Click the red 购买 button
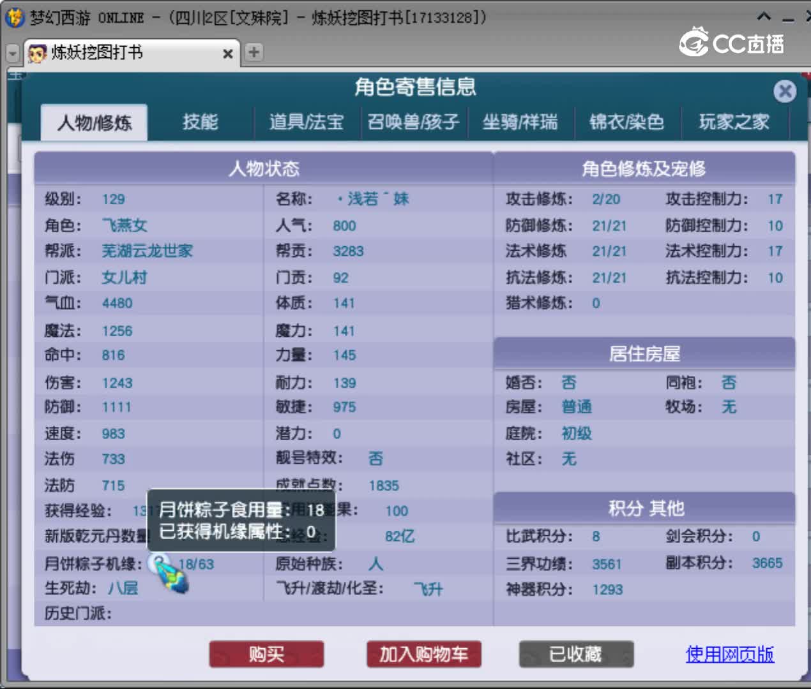 tap(266, 654)
